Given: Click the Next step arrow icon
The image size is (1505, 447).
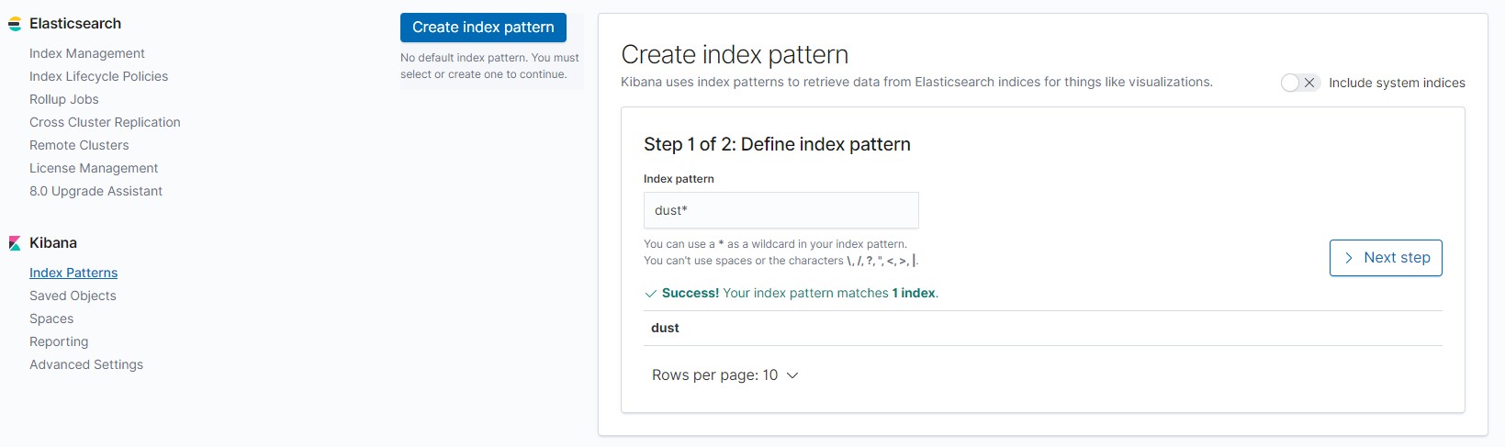Looking at the screenshot, I should pyautogui.click(x=1348, y=258).
